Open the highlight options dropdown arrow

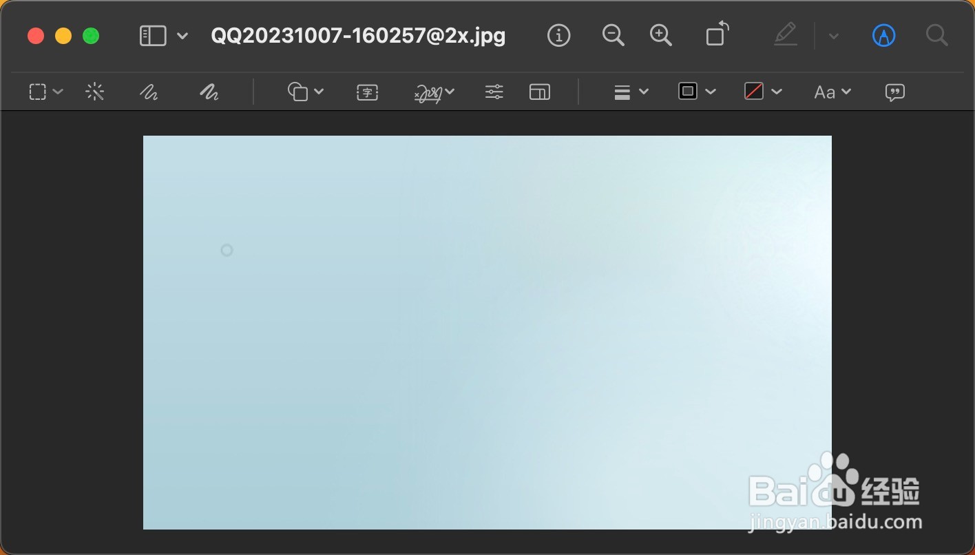coord(834,36)
